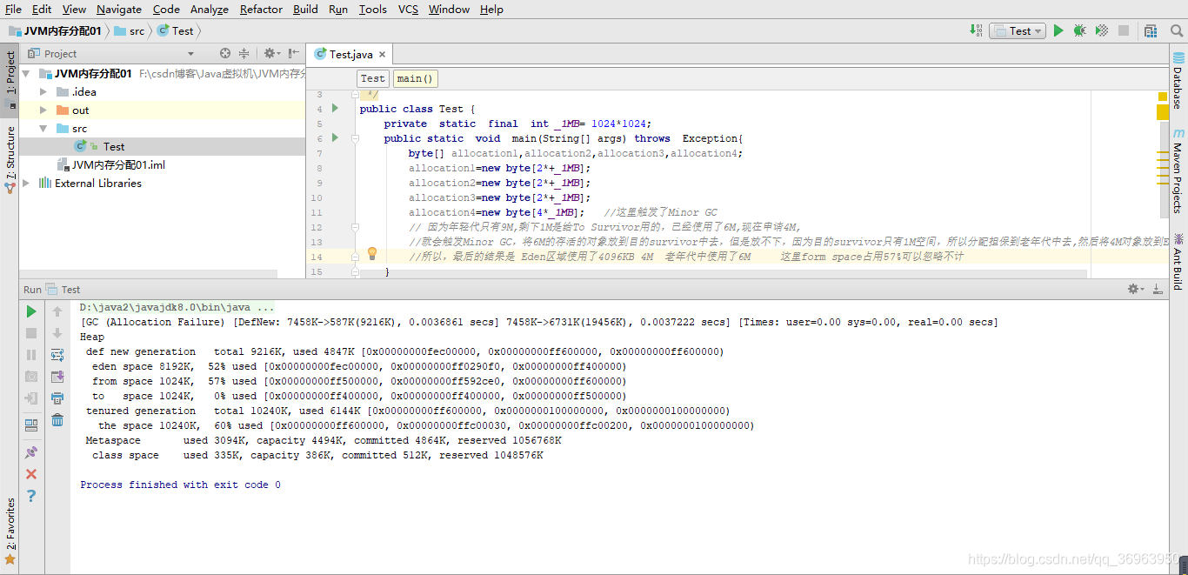
Task: Open the Refactor menu
Action: coord(261,10)
